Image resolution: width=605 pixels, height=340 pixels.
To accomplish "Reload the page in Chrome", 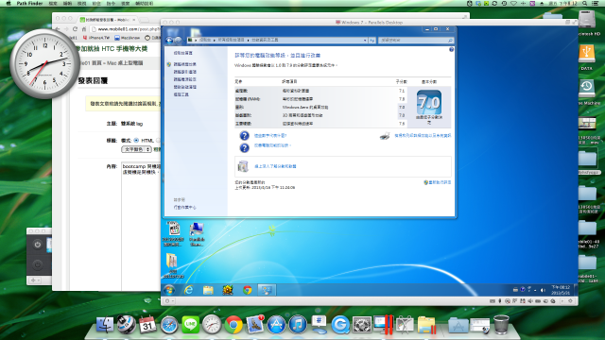I will coord(76,29).
